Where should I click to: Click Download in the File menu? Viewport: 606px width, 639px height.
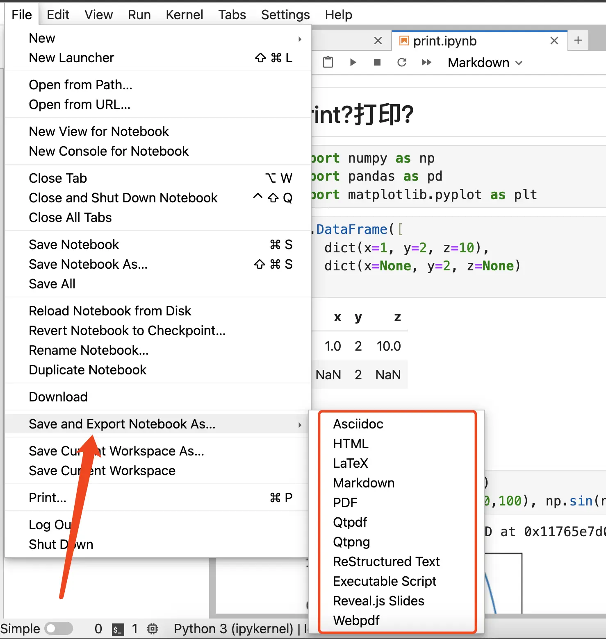click(58, 397)
